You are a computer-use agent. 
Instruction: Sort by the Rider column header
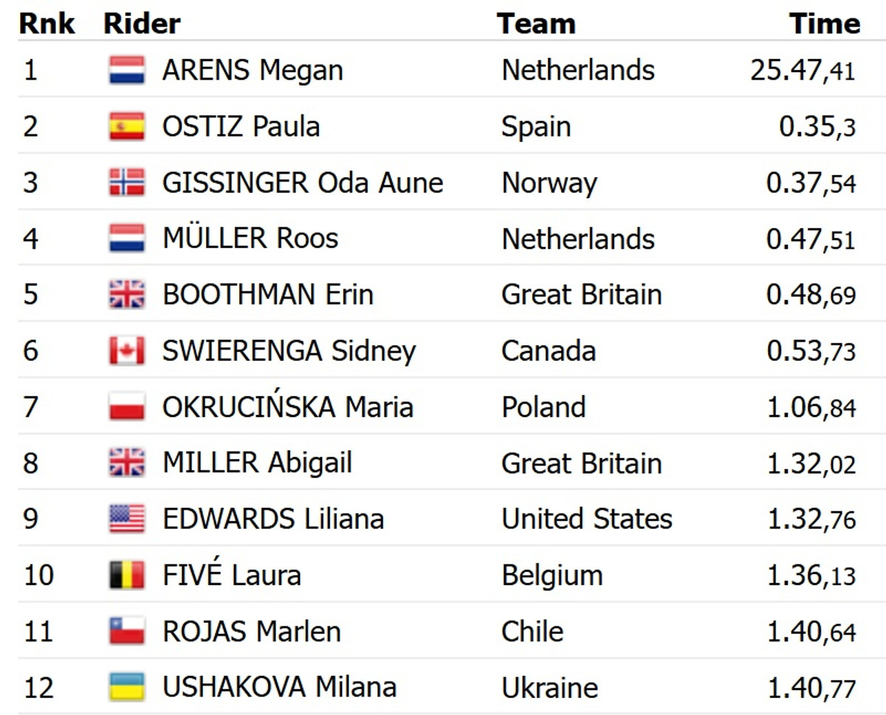pyautogui.click(x=142, y=24)
